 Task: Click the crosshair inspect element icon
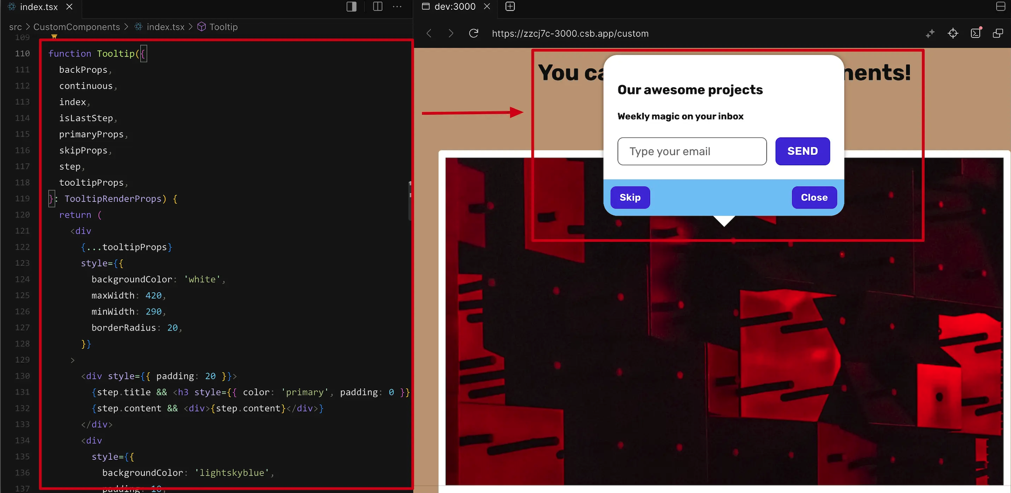click(953, 33)
